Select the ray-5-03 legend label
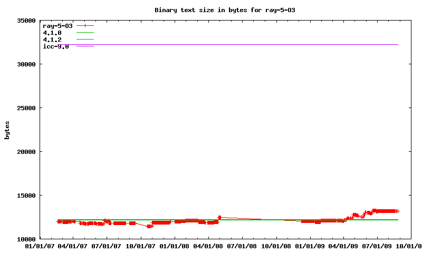 coord(57,25)
